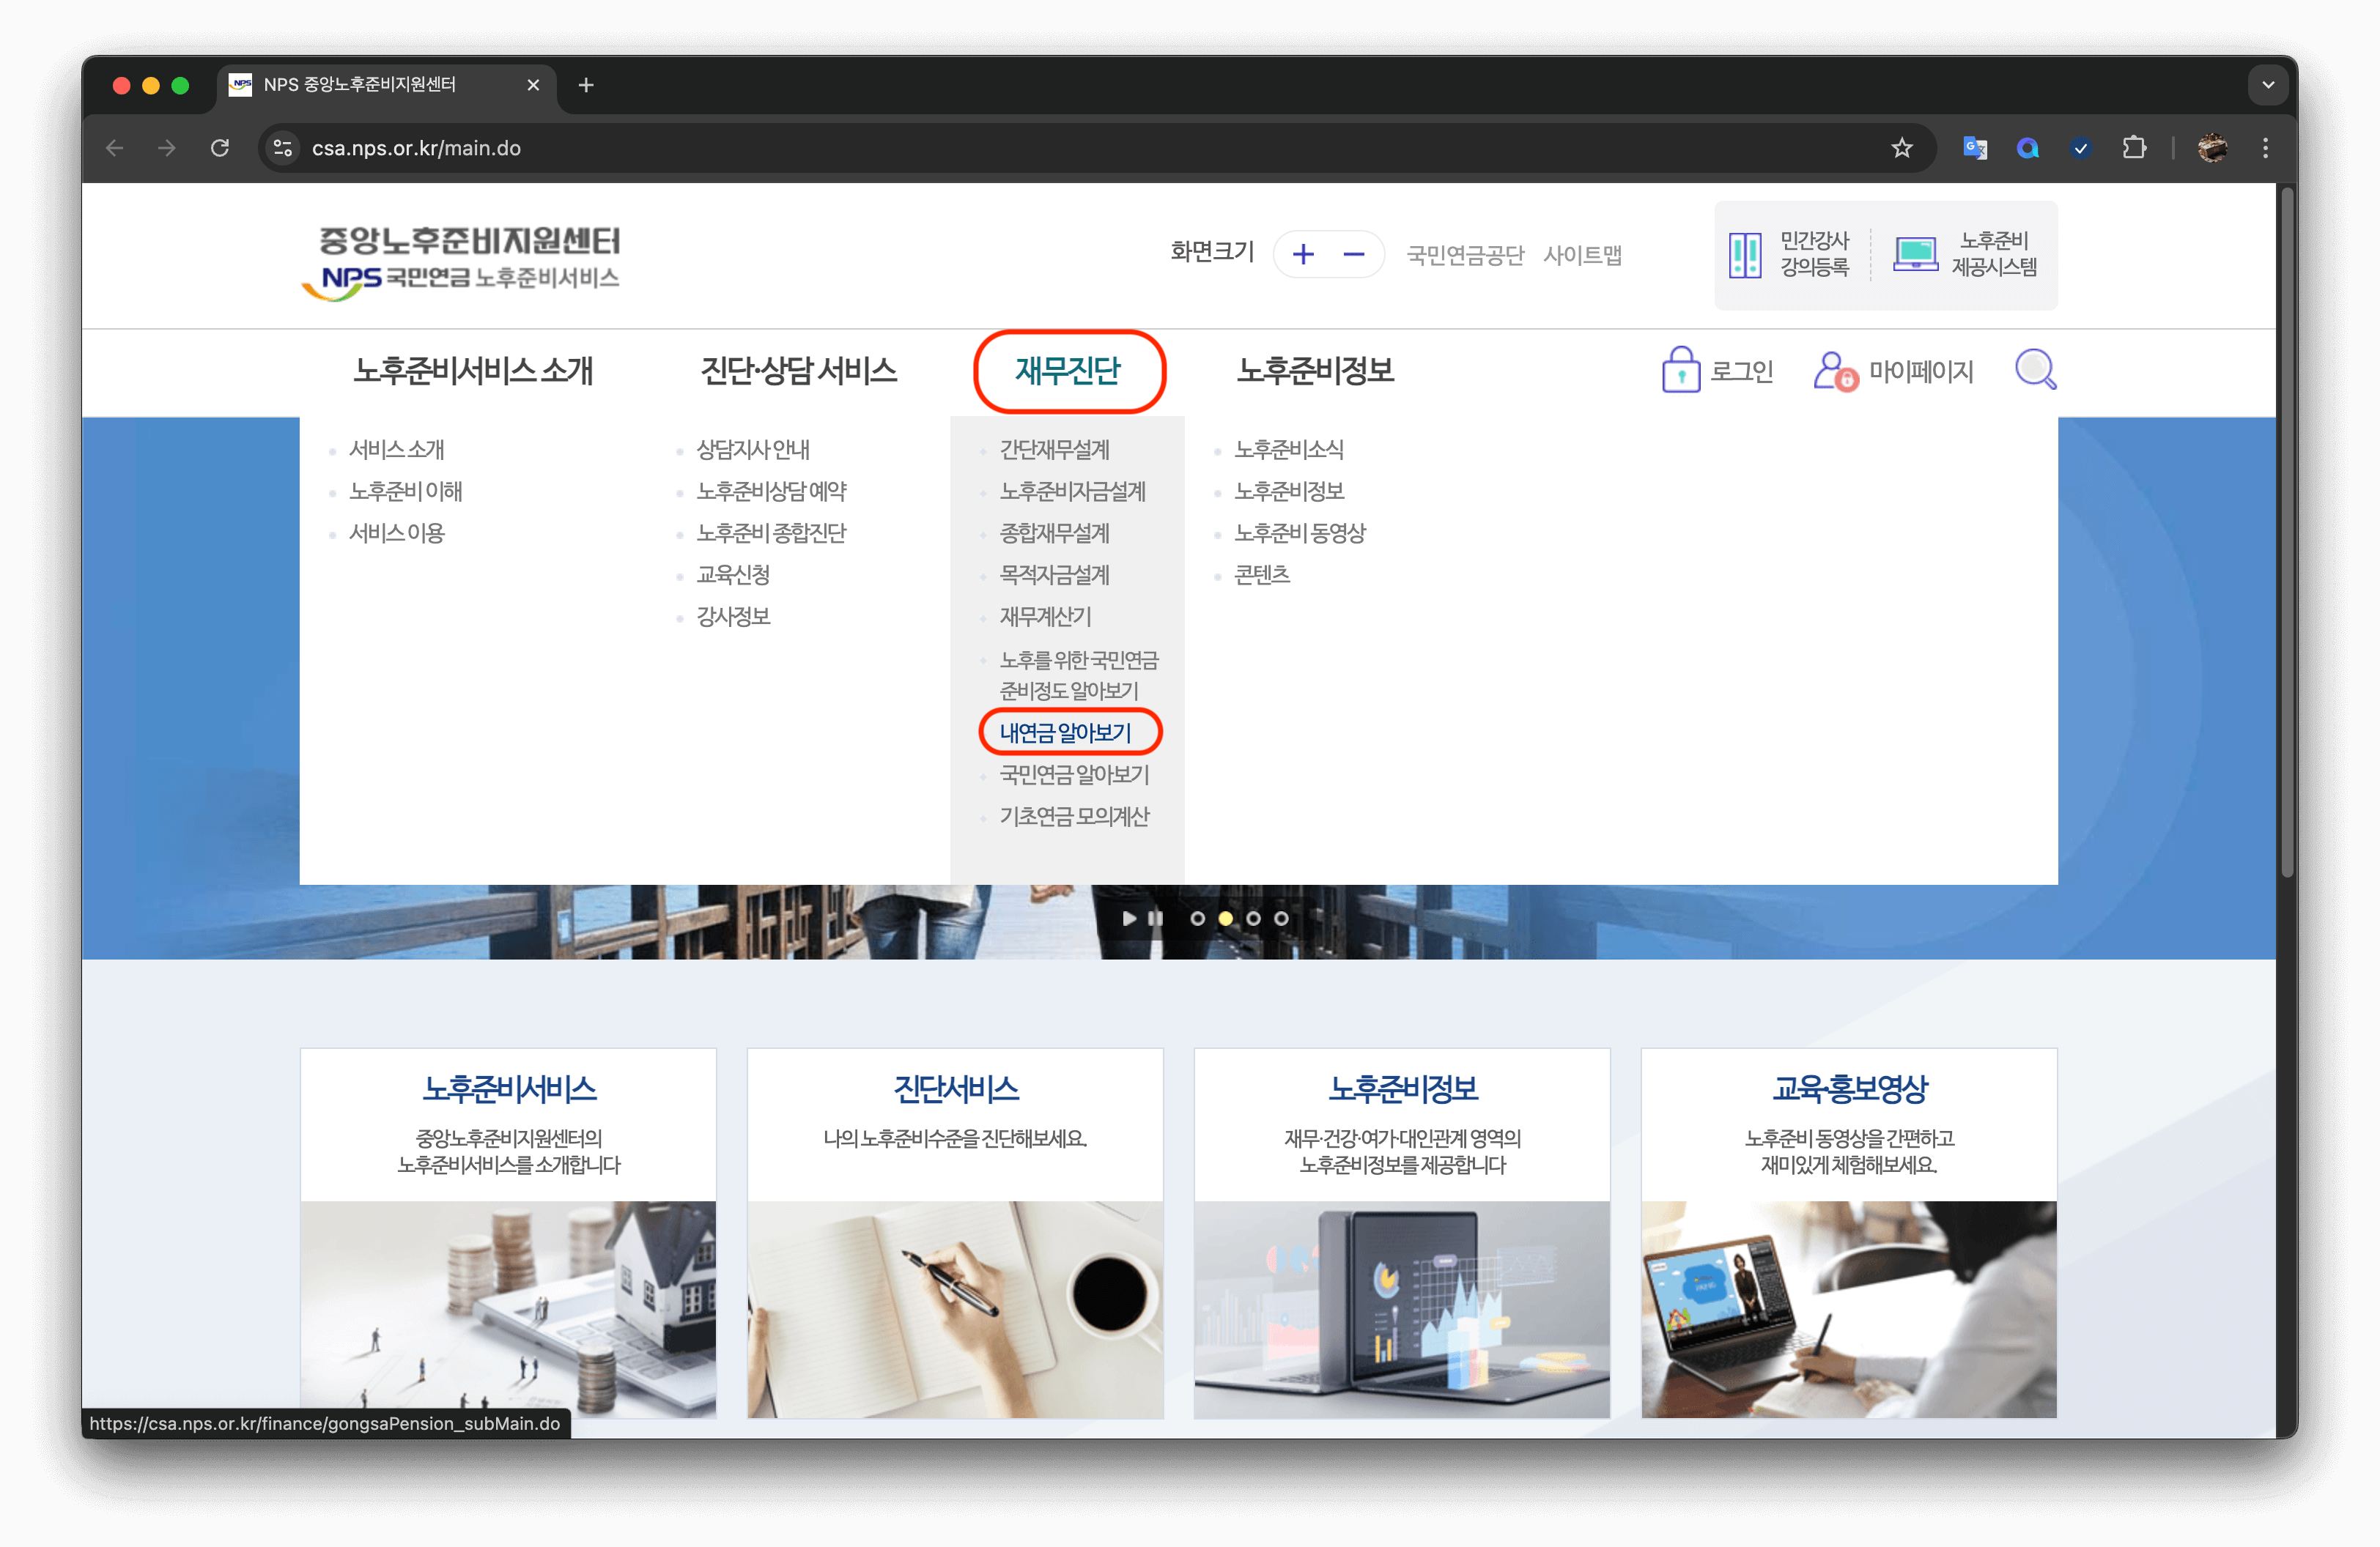
Task: Open the 재무진단 main menu
Action: pyautogui.click(x=1068, y=371)
